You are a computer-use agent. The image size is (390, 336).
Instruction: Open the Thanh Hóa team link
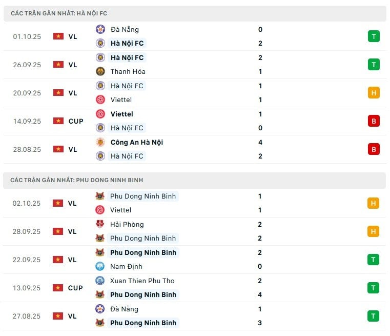point(128,71)
